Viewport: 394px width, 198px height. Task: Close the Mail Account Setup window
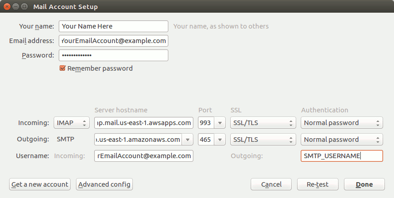point(7,6)
